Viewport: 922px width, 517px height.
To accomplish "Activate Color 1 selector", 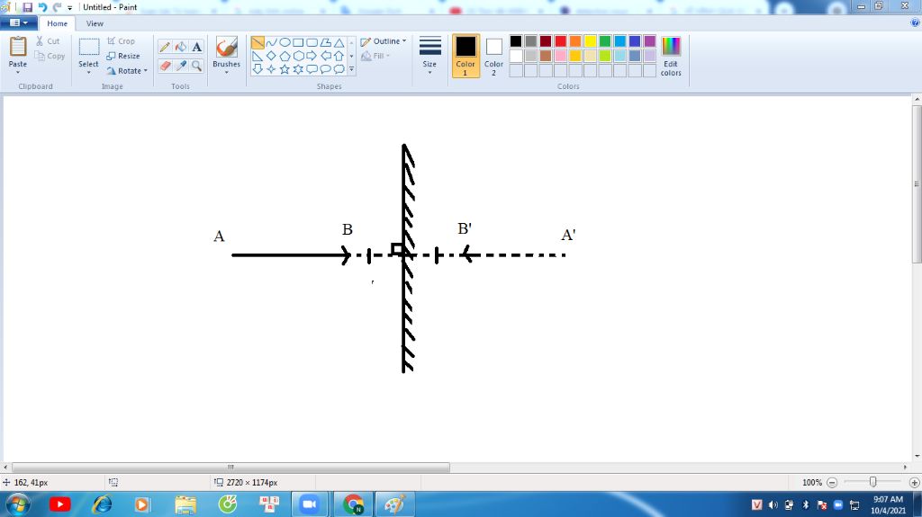I will [466, 56].
